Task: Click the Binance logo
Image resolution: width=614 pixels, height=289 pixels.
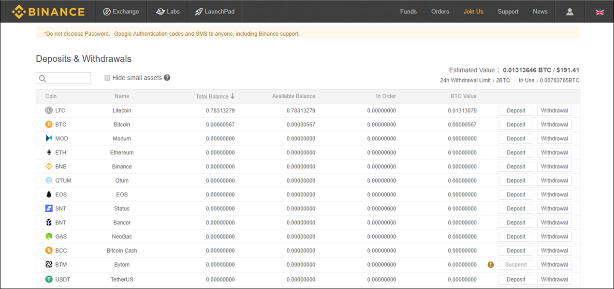Action: 48,12
